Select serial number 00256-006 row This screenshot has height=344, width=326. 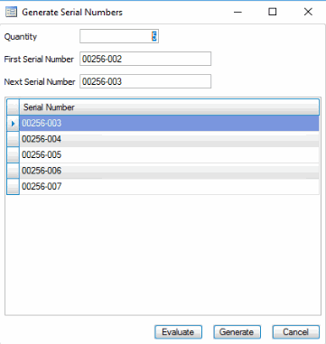coord(169,171)
